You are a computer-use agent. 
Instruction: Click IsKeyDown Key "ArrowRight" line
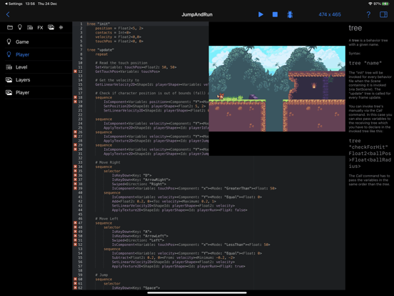pyautogui.click(x=141, y=179)
